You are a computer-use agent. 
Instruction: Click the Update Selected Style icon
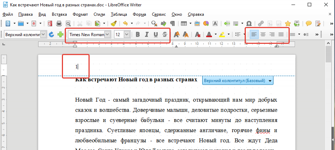(x=51, y=35)
